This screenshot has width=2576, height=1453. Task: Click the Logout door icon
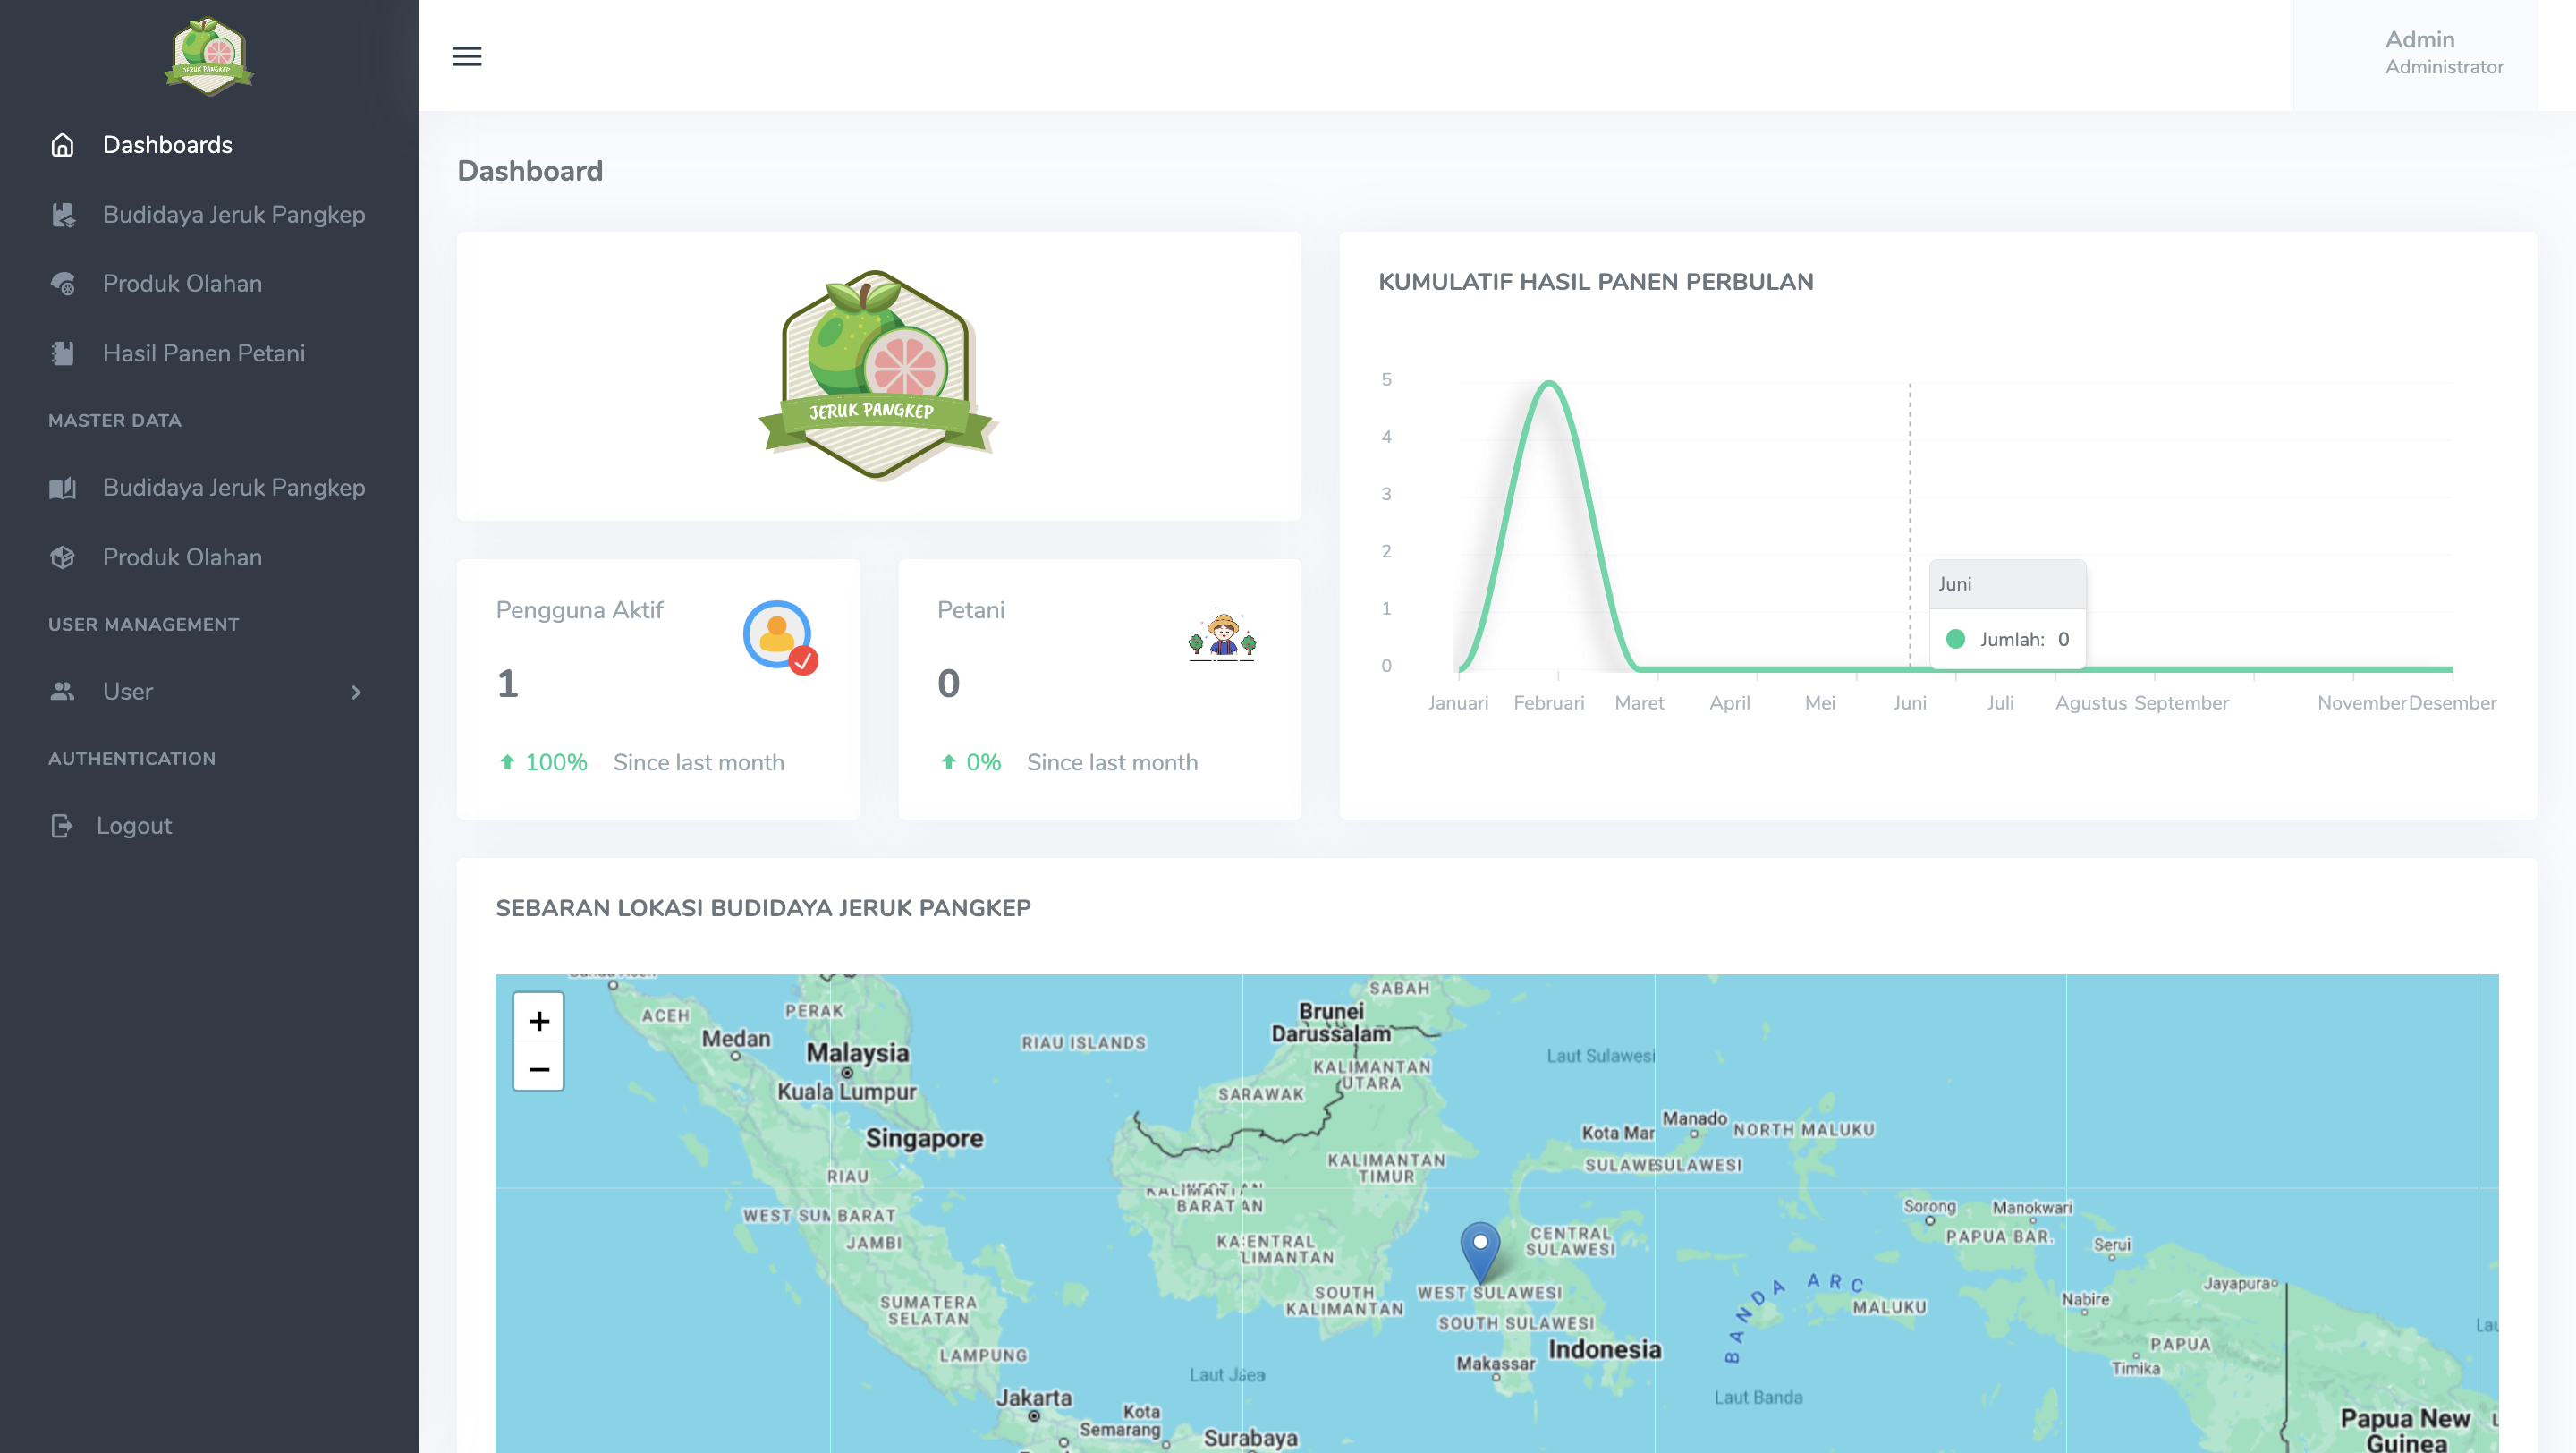tap(62, 825)
